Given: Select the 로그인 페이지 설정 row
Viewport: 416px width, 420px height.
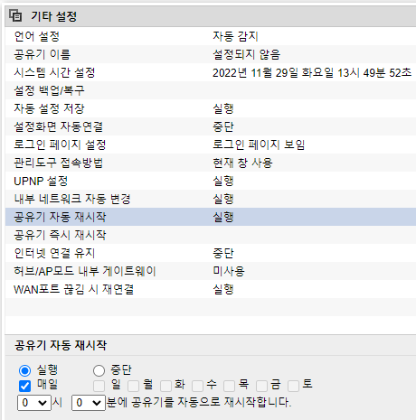Looking at the screenshot, I should click(x=211, y=145).
